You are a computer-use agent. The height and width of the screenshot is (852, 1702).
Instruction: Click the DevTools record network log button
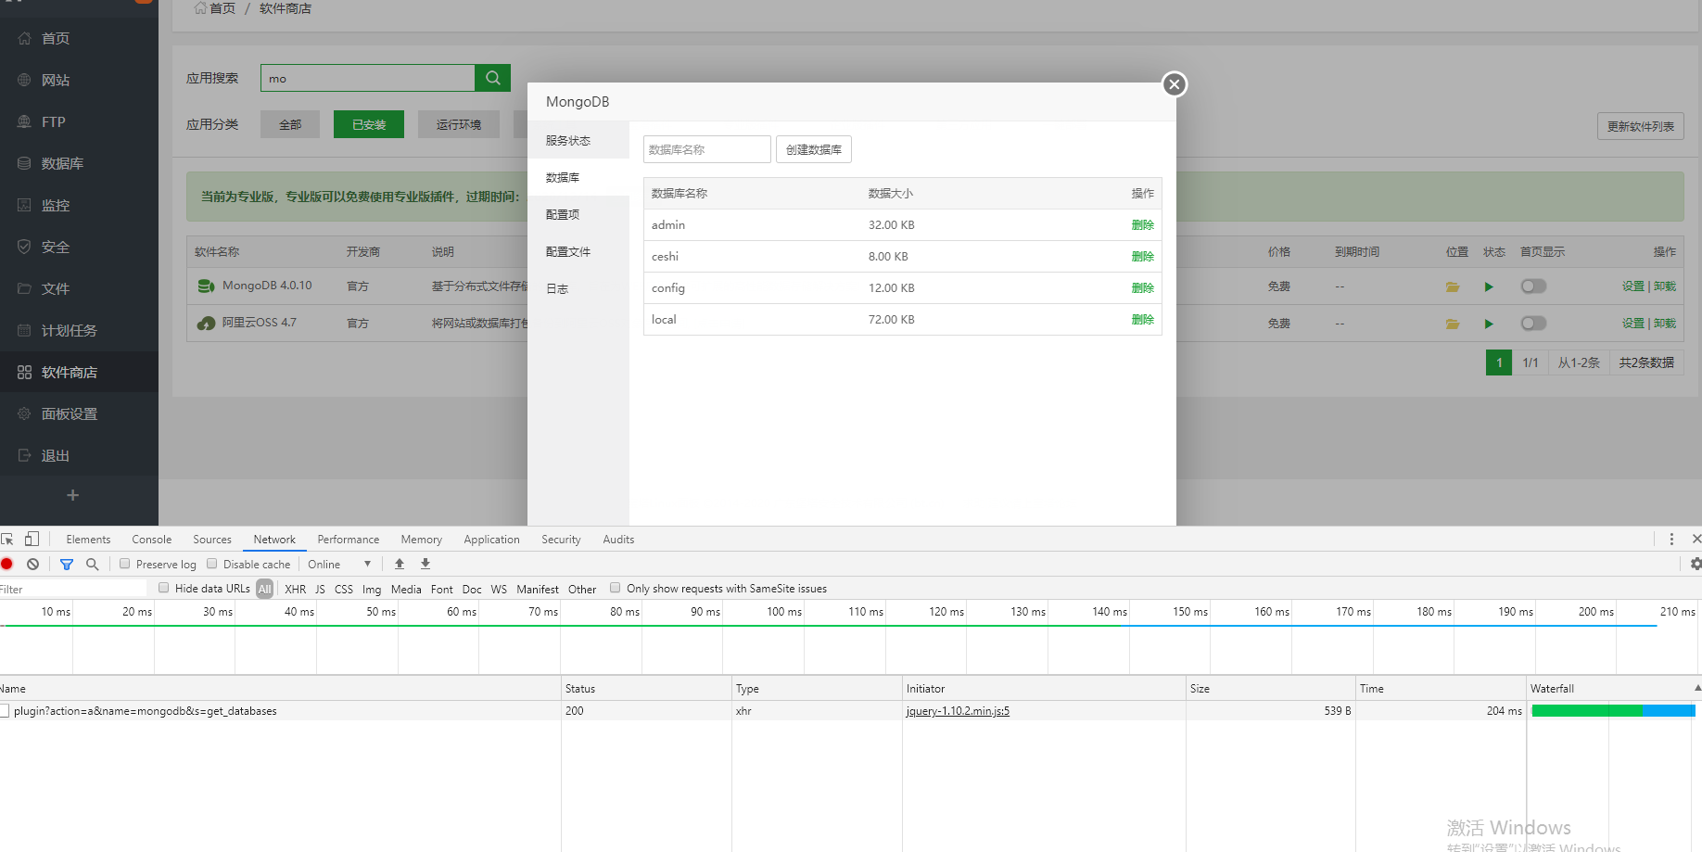pos(6,564)
